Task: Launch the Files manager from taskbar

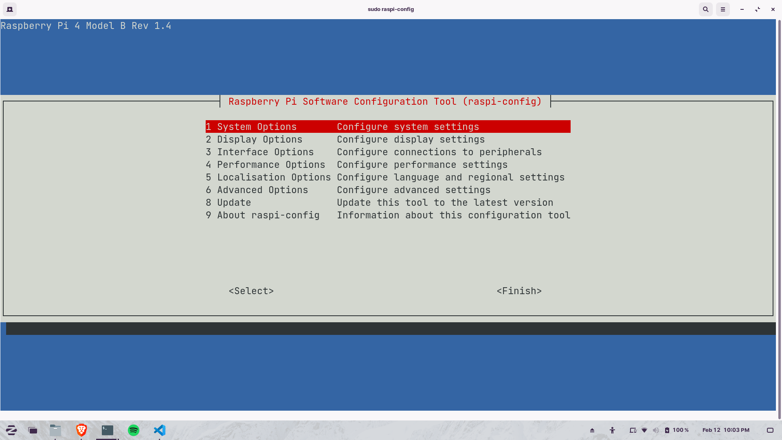Action: [55, 430]
